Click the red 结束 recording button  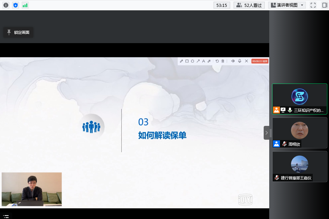point(260,61)
